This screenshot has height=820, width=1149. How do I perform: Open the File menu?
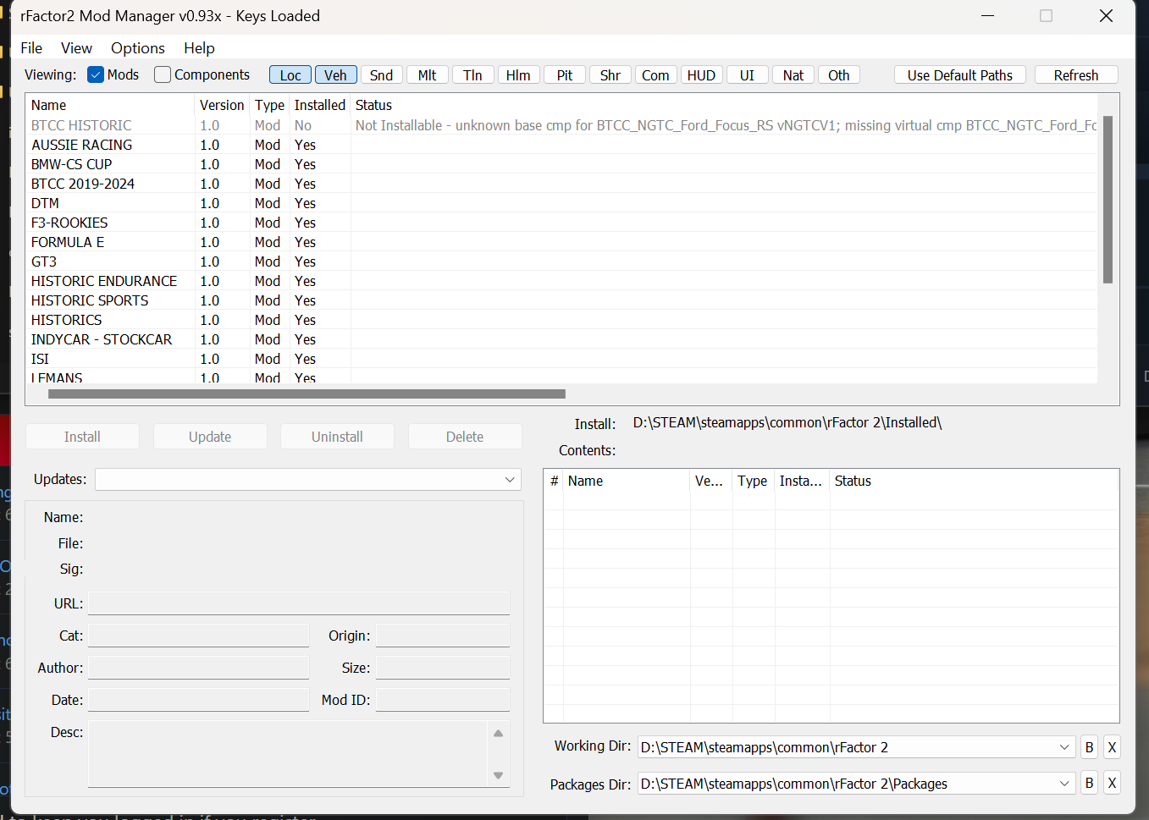[31, 48]
